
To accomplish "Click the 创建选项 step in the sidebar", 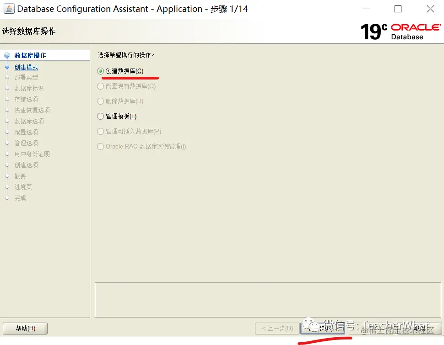I will pos(26,165).
